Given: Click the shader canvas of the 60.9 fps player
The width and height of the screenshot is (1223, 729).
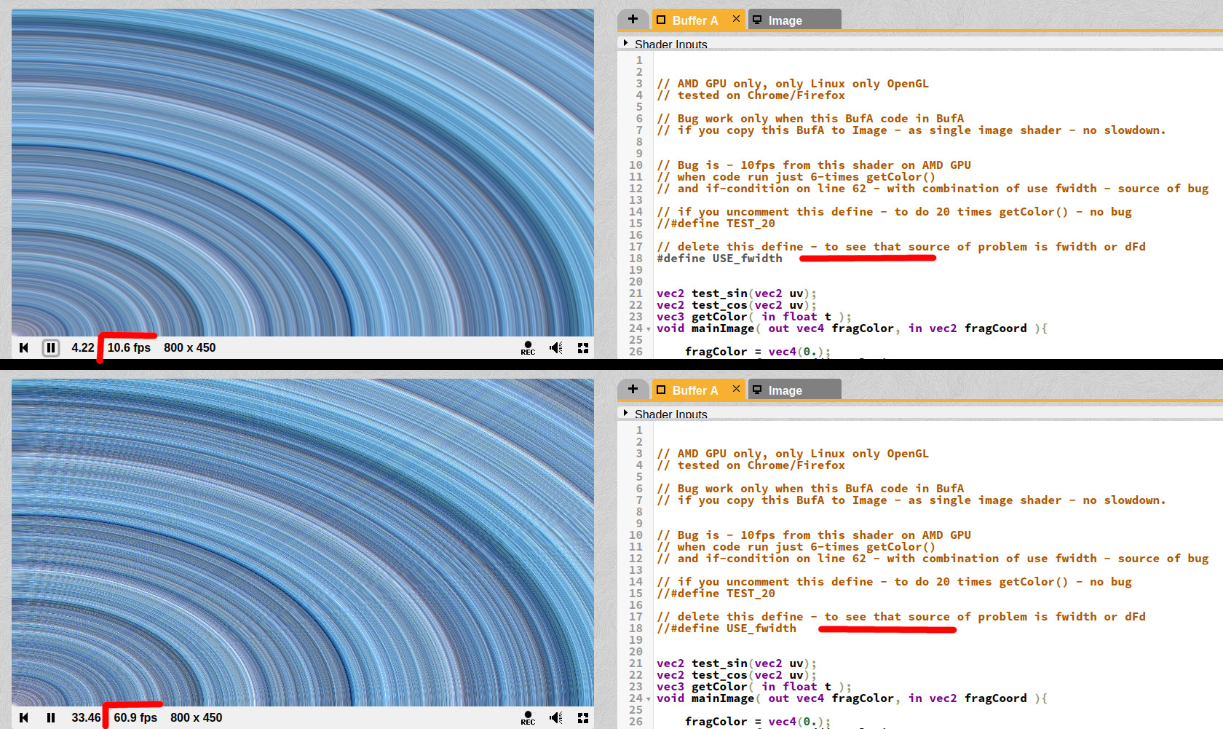Looking at the screenshot, I should [303, 543].
